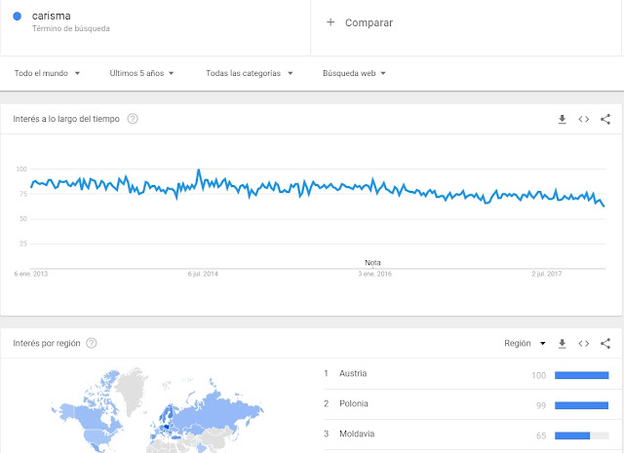Click the blue color dot beside carisma
The width and height of the screenshot is (624, 453).
tap(18, 16)
